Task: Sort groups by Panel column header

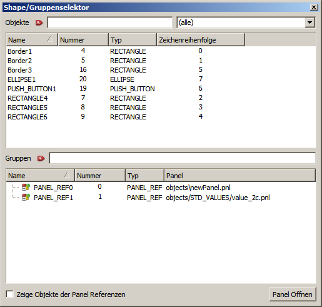Action: (x=240, y=176)
